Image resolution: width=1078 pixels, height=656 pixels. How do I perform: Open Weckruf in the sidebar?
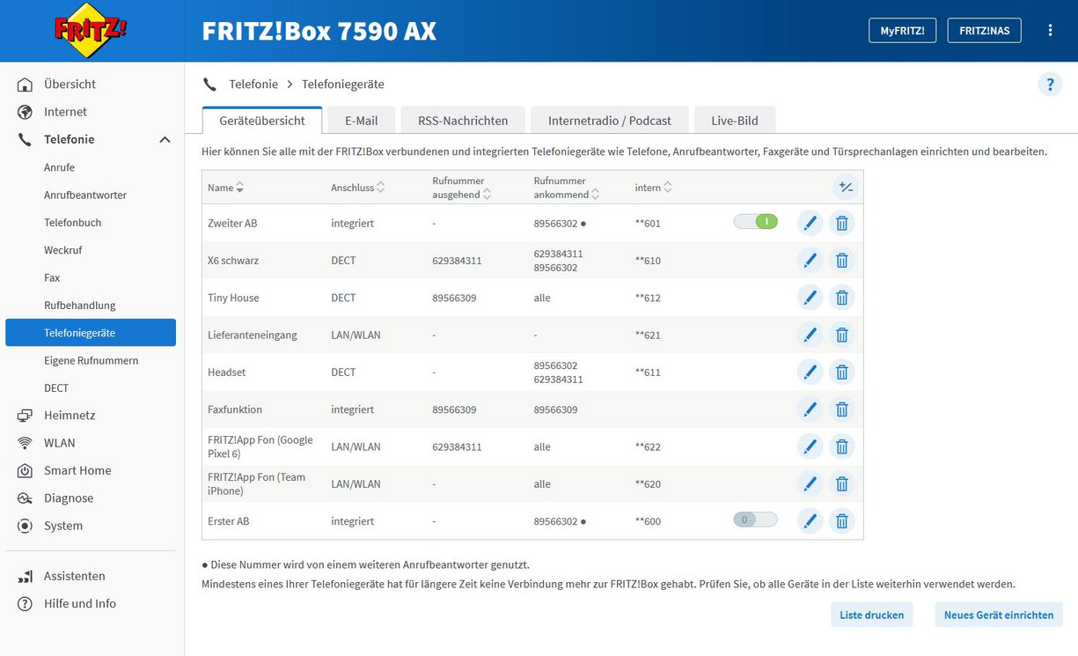point(63,250)
